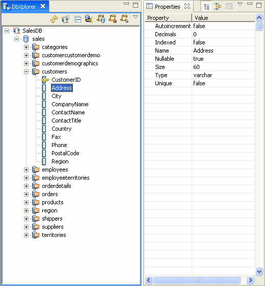Open the DbXplorer view menu triangle
The image size is (265, 286).
point(136,17)
